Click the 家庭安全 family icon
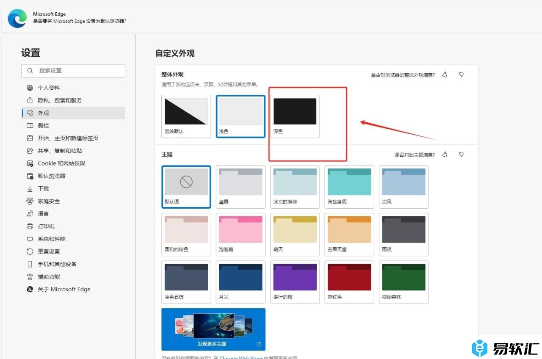542x359 pixels. (30, 201)
